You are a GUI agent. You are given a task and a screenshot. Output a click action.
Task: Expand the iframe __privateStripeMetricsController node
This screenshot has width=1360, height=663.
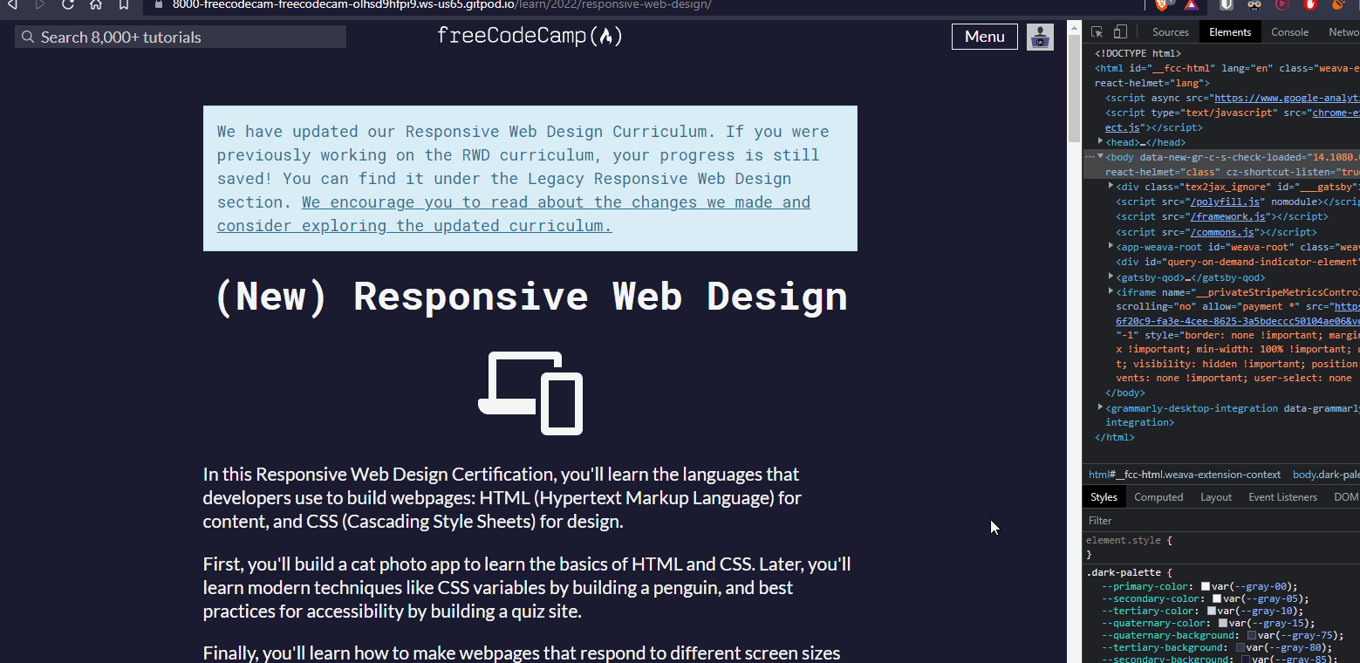pyautogui.click(x=1111, y=291)
